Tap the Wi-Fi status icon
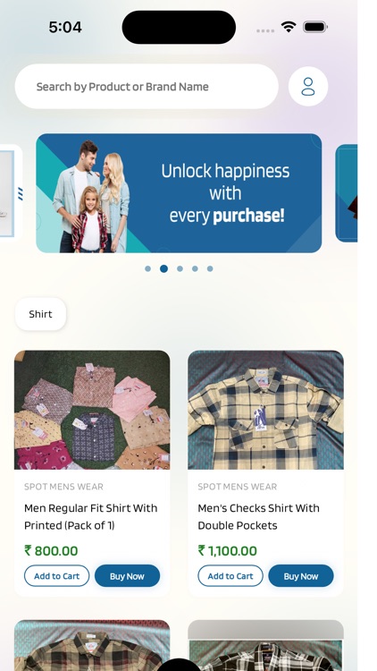The image size is (377, 671). [289, 28]
